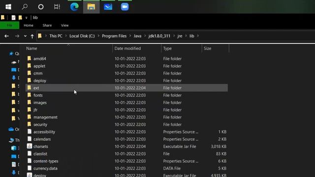This screenshot has height=177, width=315.
Task: Switch to File Explorer taskbar icon
Action: 91,7
